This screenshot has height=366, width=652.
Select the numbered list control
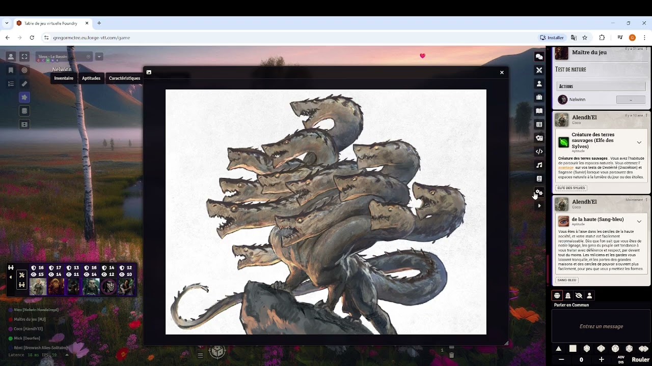11,84
